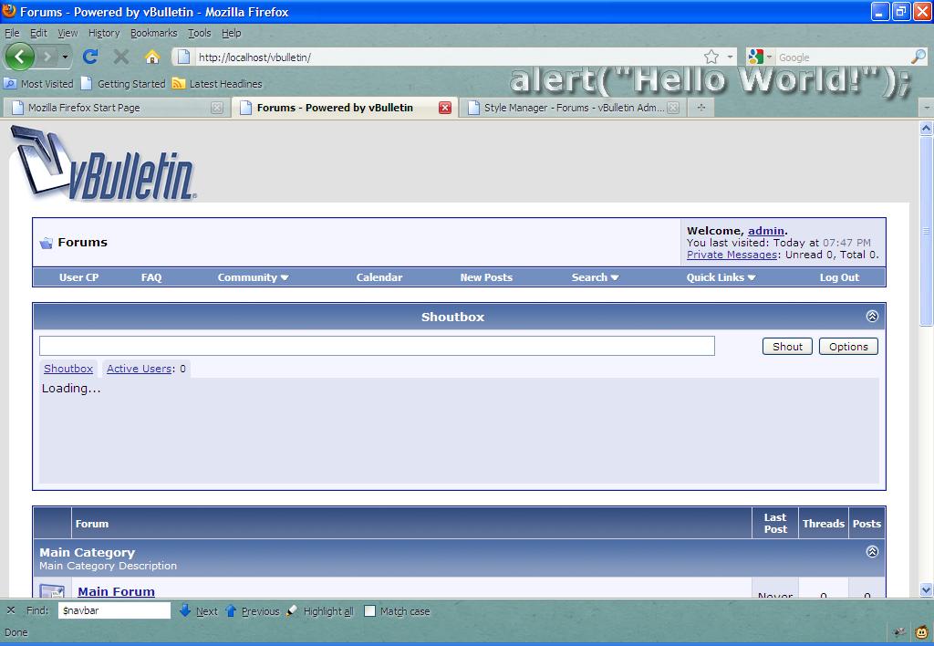Open Private Messages link
This screenshot has height=646, width=934.
tap(732, 255)
